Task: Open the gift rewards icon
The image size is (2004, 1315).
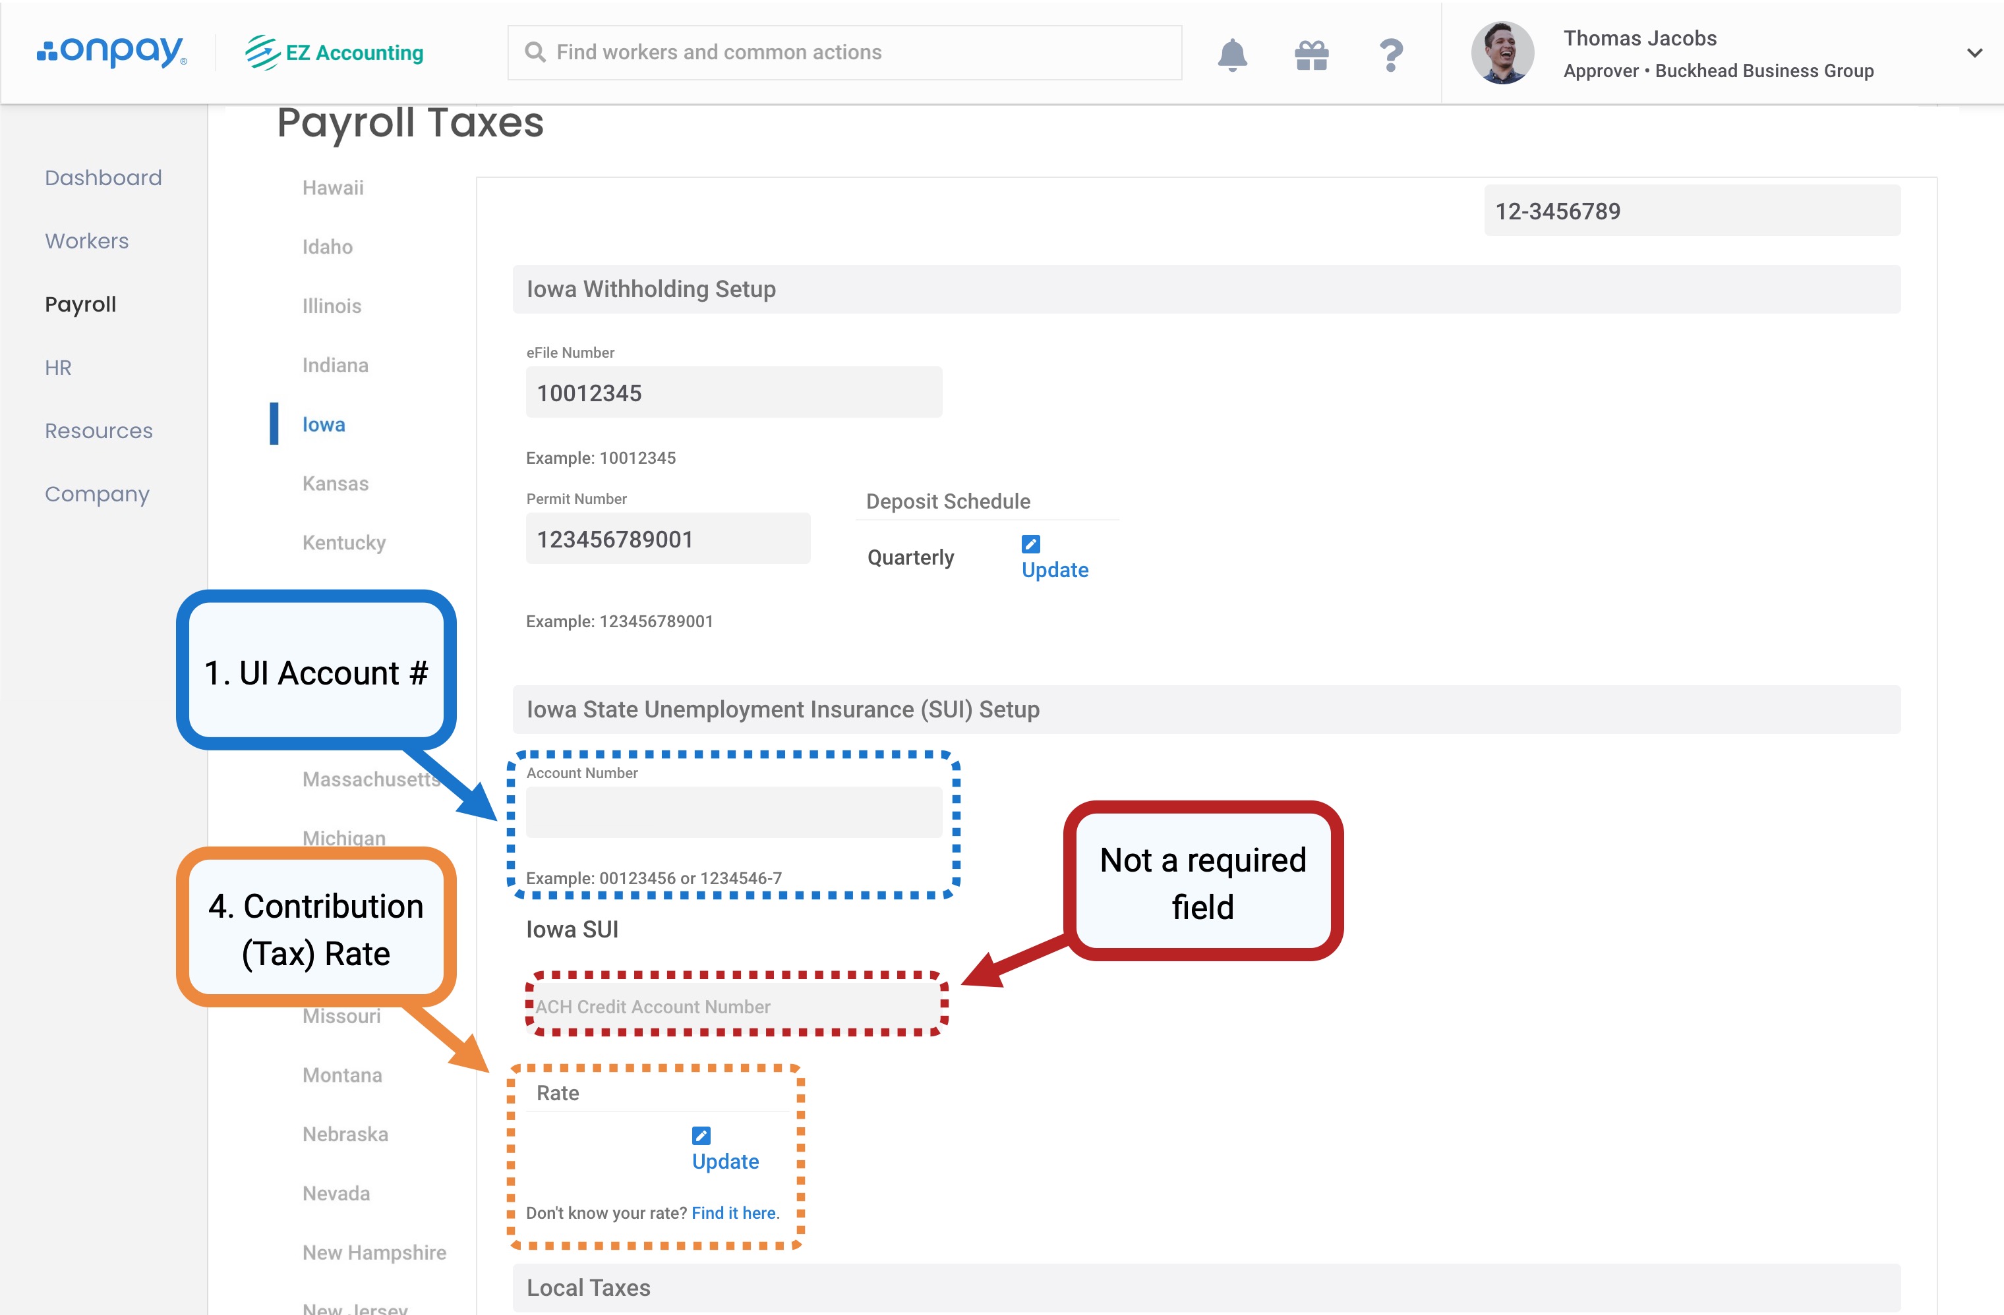Action: coord(1311,55)
